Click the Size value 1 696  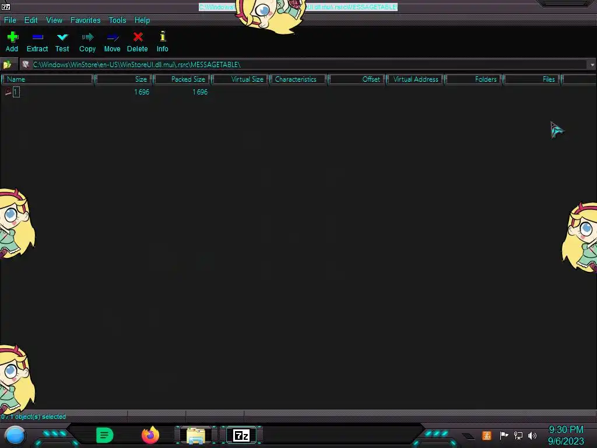pos(142,92)
